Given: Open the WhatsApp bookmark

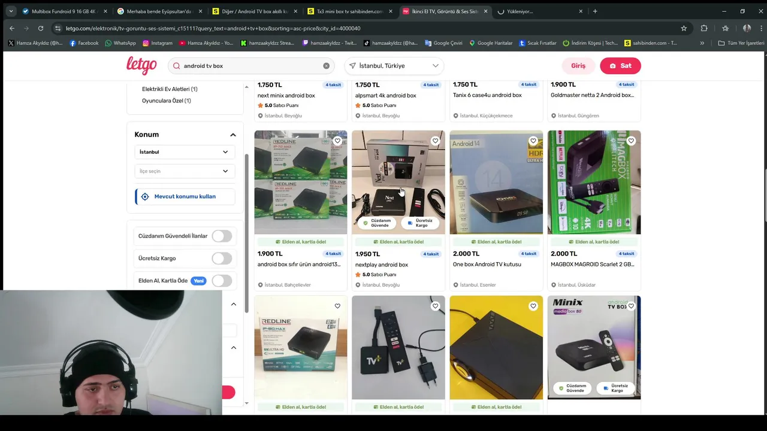Looking at the screenshot, I should click(x=120, y=43).
